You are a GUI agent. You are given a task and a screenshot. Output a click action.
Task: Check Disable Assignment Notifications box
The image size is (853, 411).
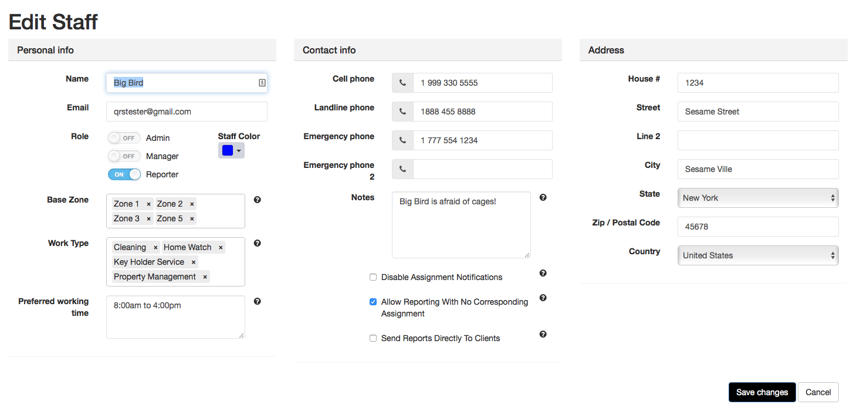(x=373, y=277)
